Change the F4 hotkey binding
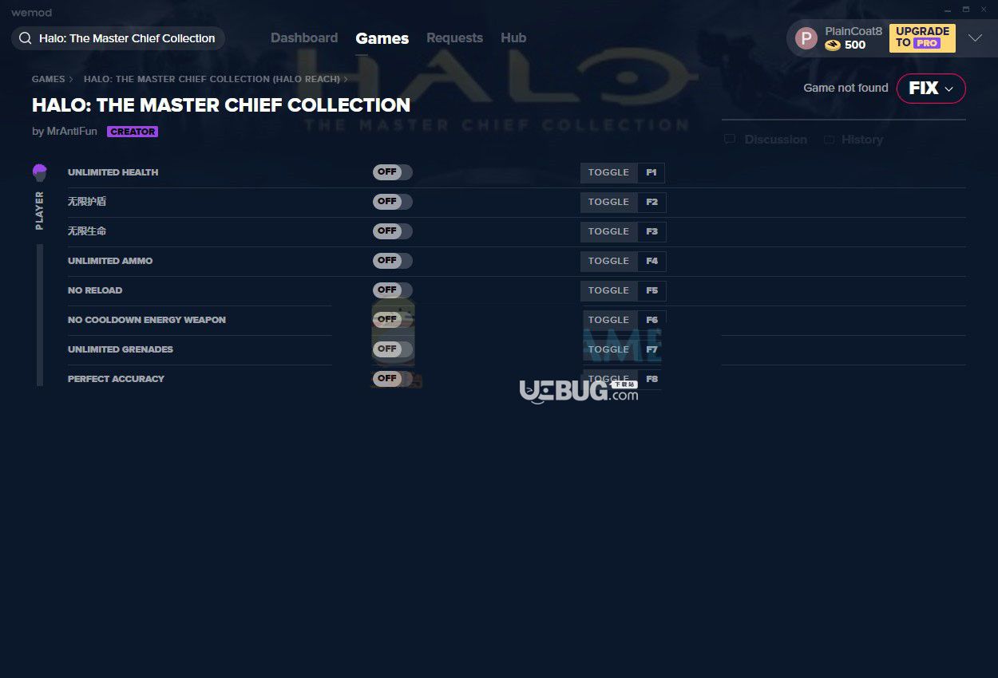This screenshot has height=678, width=998. click(x=651, y=261)
